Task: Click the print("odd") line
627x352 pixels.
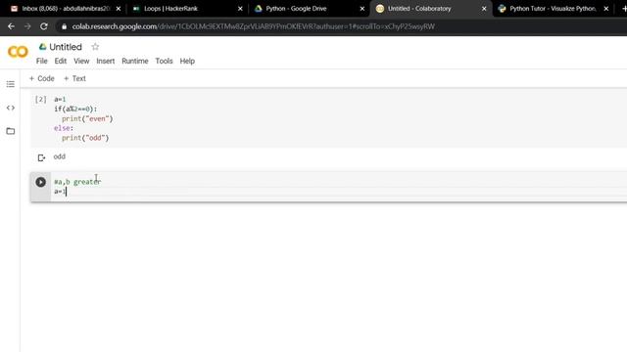Action: pos(85,138)
